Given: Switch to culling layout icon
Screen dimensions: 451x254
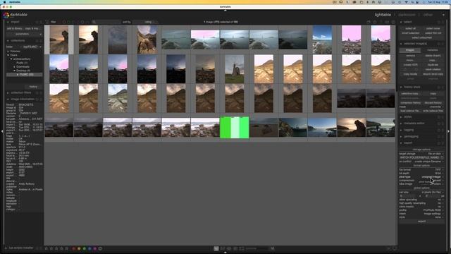Looking at the screenshot, I should [x=229, y=248].
